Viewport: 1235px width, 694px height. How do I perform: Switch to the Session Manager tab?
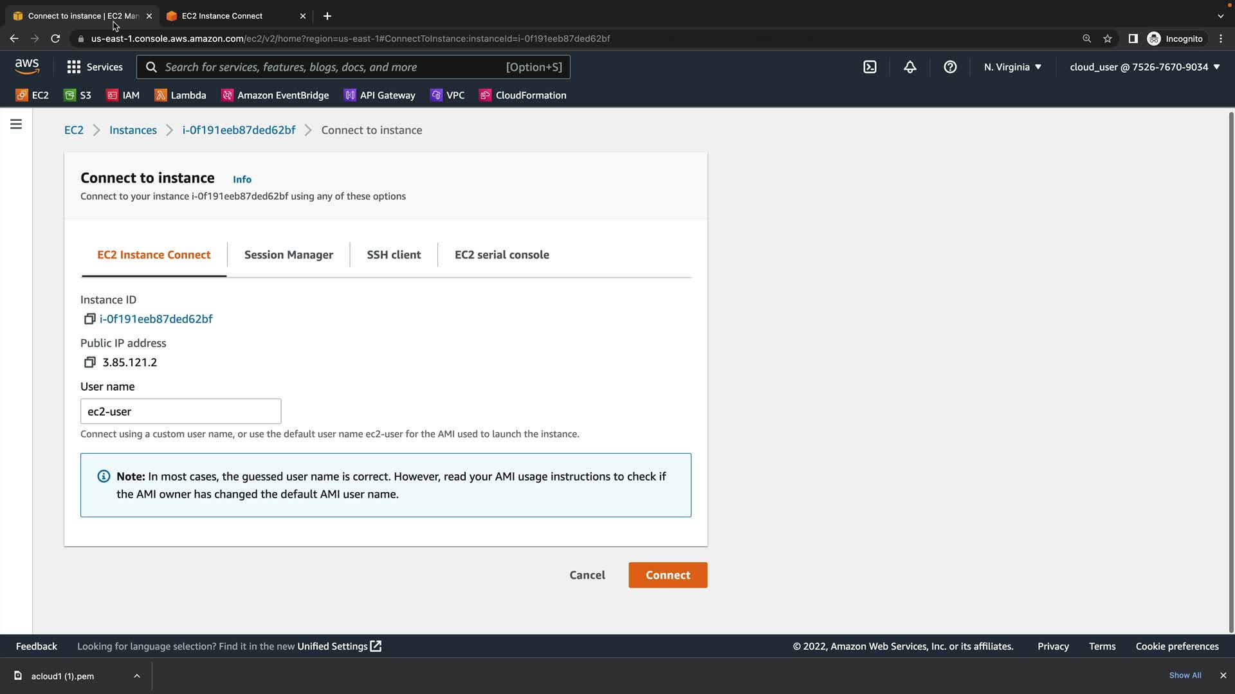point(288,254)
